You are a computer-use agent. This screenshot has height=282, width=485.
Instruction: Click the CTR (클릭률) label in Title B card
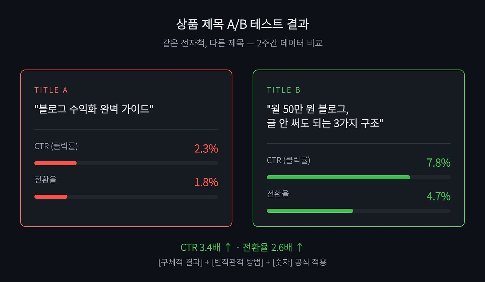click(x=288, y=160)
